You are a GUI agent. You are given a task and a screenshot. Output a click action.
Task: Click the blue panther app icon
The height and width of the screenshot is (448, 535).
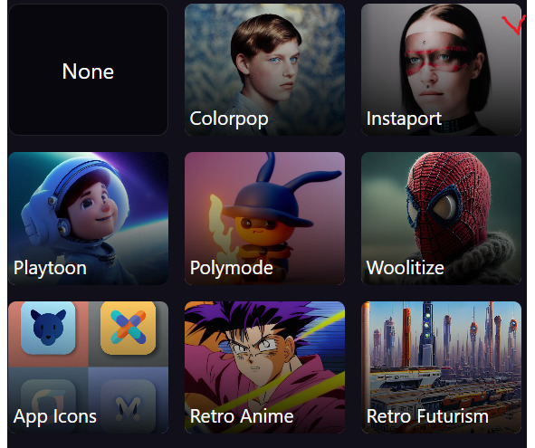48,328
